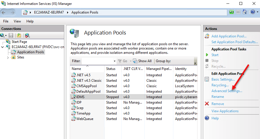This screenshot has width=260, height=139.
Task: Click the Stop loading icon in toolbar
Action: pos(238,12)
